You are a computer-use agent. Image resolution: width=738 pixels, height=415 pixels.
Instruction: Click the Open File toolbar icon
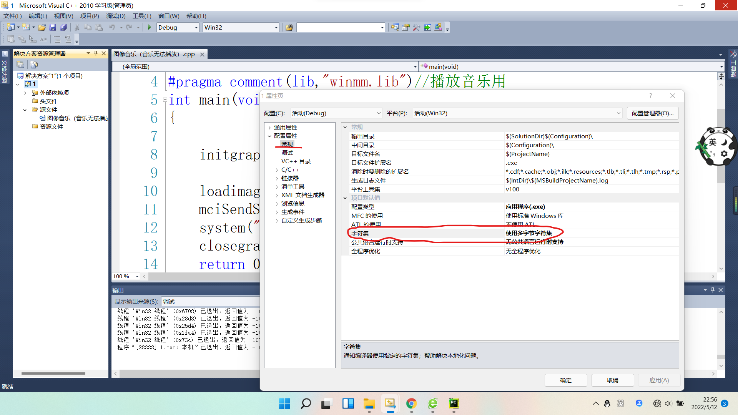pos(42,27)
